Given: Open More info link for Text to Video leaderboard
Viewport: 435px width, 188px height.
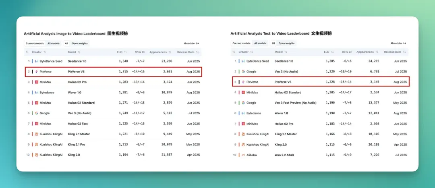Looking at the screenshot, I should [398, 43].
